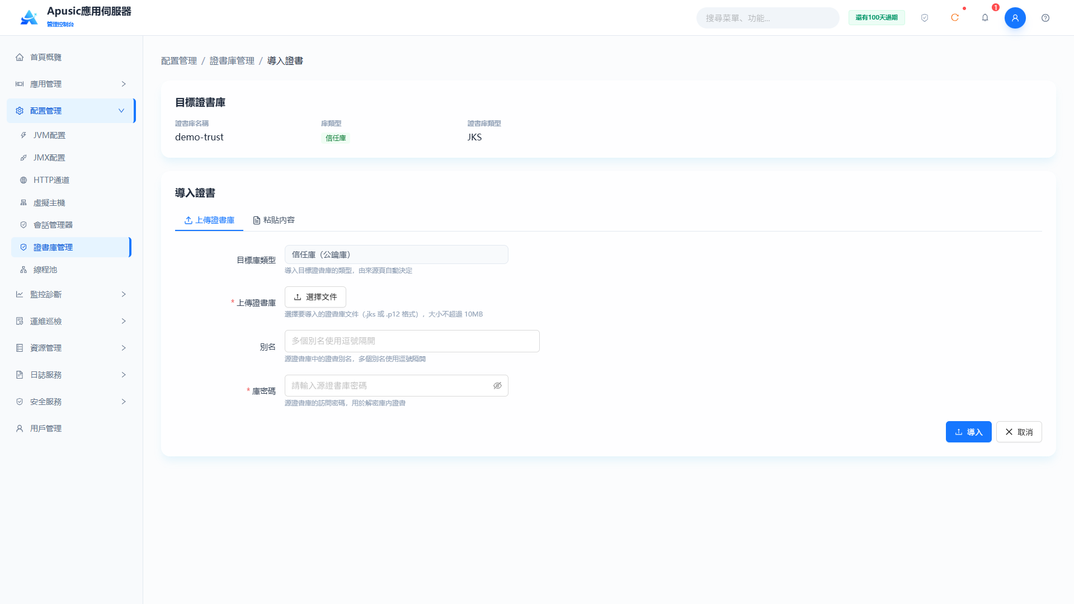The height and width of the screenshot is (604, 1074).
Task: Collapse the 配置管理 menu chevron
Action: pyautogui.click(x=121, y=111)
